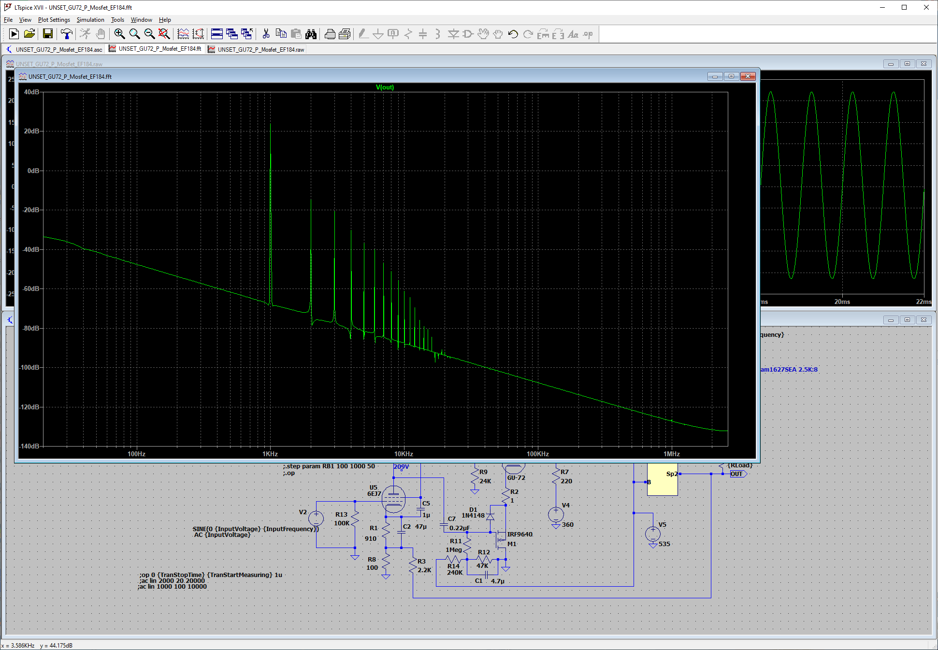Open the Window menu
Viewport: 938px width, 650px height.
[x=142, y=20]
